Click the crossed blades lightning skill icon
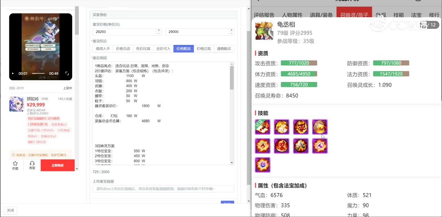Image resolution: width=442 pixels, height=217 pixels. pyautogui.click(x=301, y=146)
